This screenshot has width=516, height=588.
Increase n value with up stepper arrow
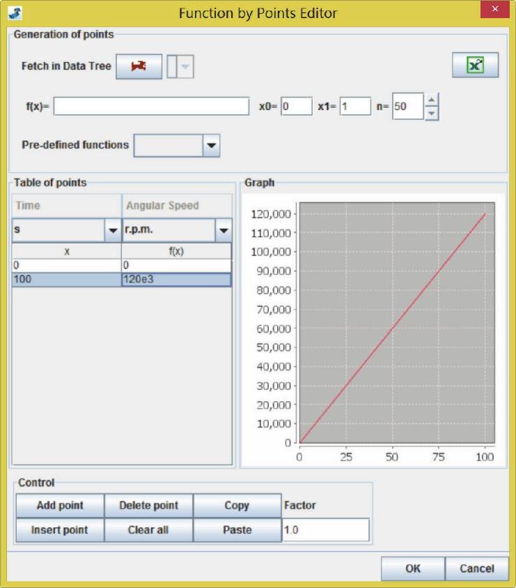coord(432,100)
